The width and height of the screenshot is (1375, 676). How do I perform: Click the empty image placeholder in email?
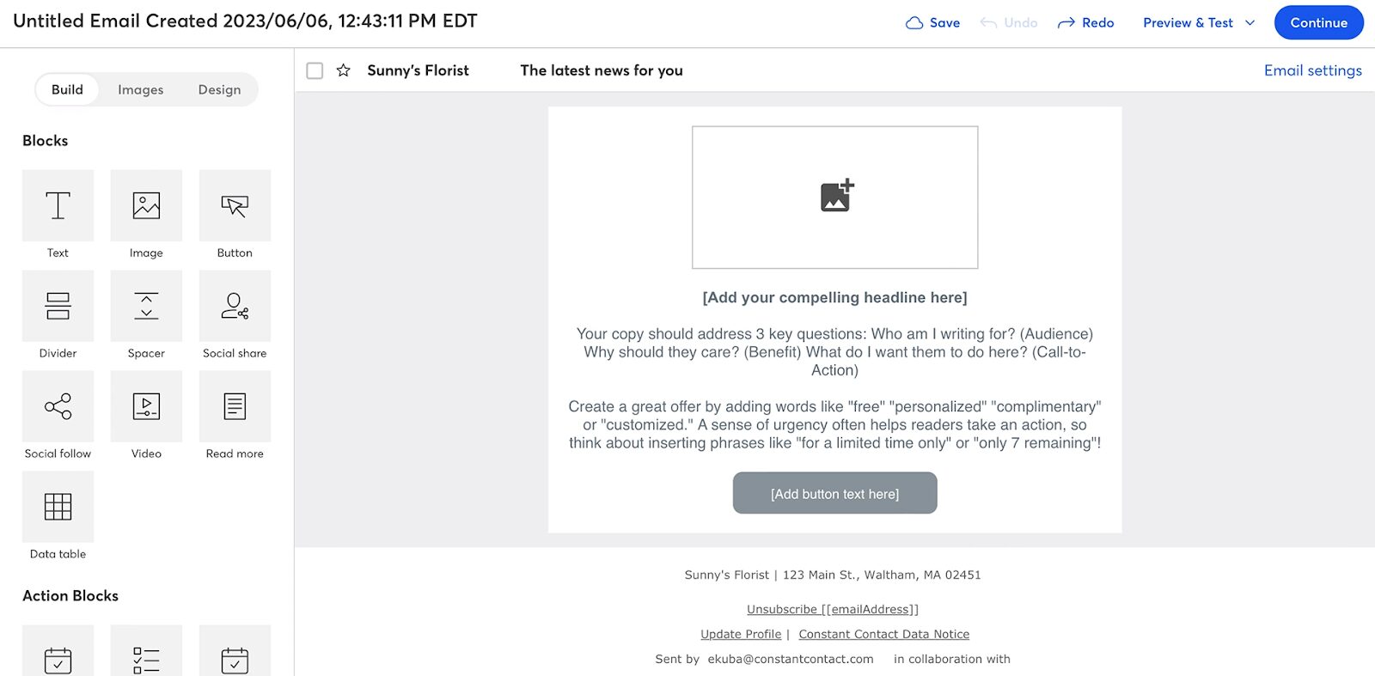click(x=834, y=198)
